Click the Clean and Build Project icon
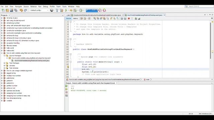The width and height of the screenshot is (214, 120). [62, 10]
